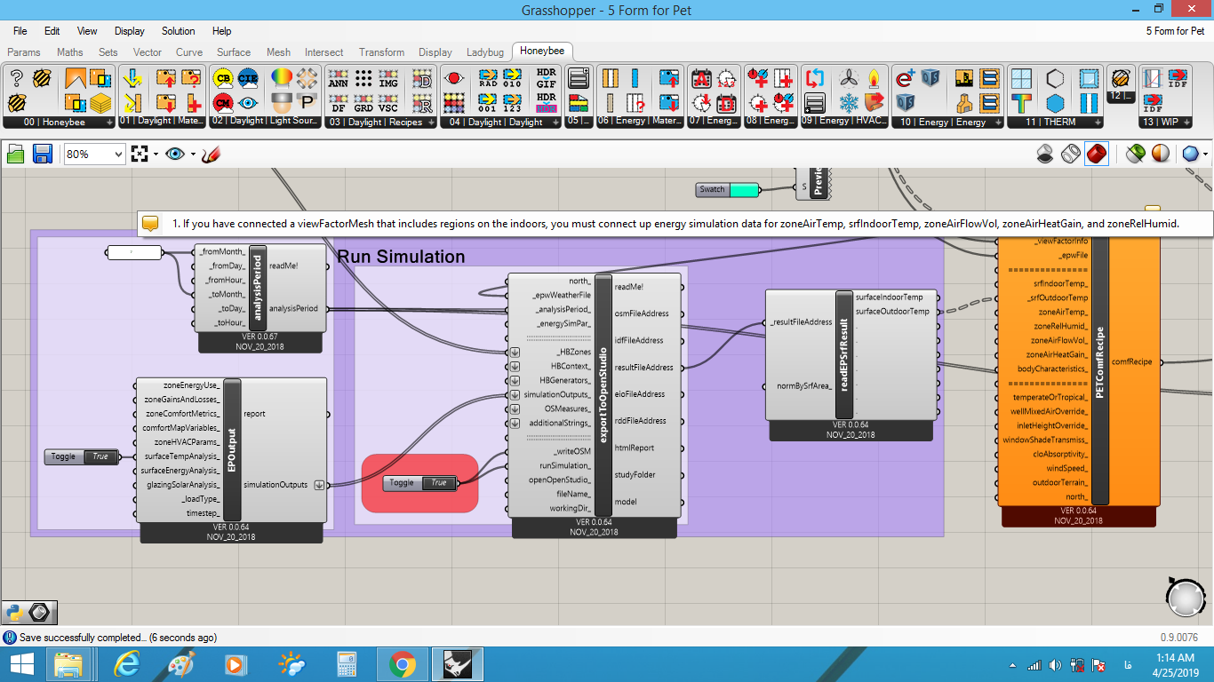Select the CIE sky icon
This screenshot has height=682, width=1214.
[248, 79]
